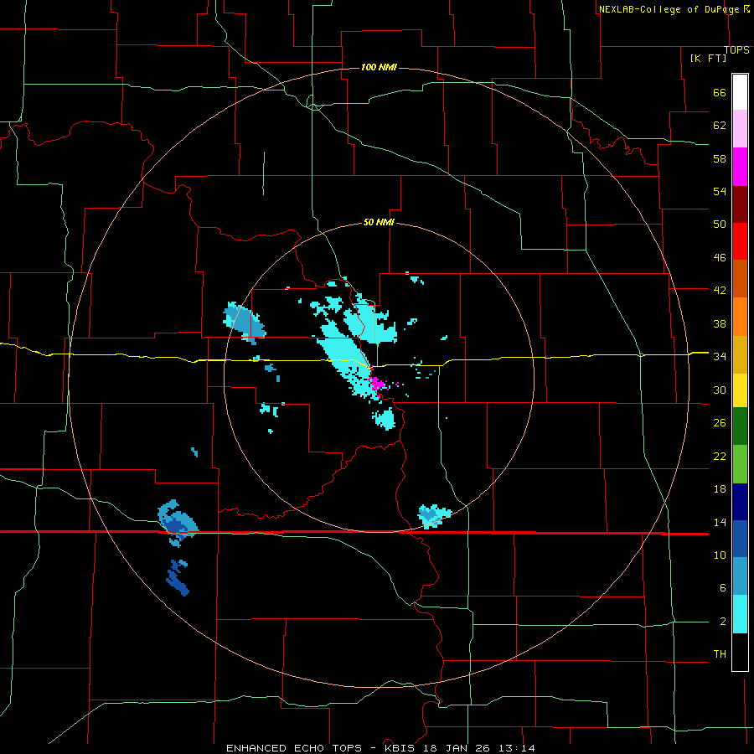Select the dark maroon swatch on the scale
This screenshot has width=754, height=754.
tap(740, 205)
